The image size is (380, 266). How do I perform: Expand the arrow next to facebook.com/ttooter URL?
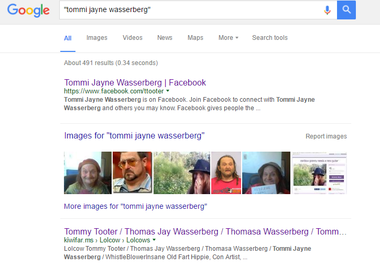168,91
